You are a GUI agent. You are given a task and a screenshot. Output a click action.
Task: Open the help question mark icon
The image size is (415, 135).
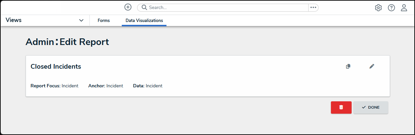[x=391, y=8]
